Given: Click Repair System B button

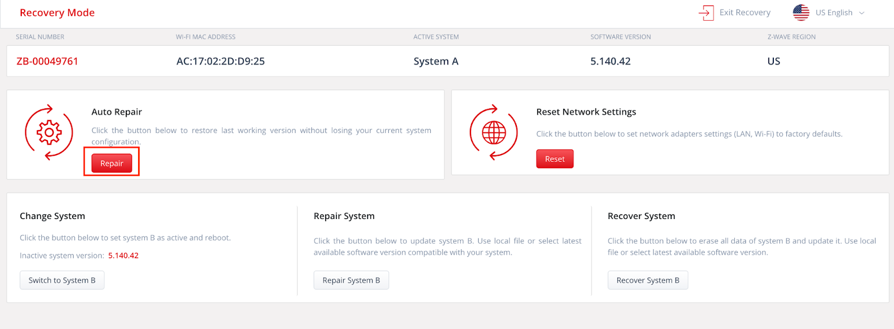Looking at the screenshot, I should pyautogui.click(x=351, y=280).
